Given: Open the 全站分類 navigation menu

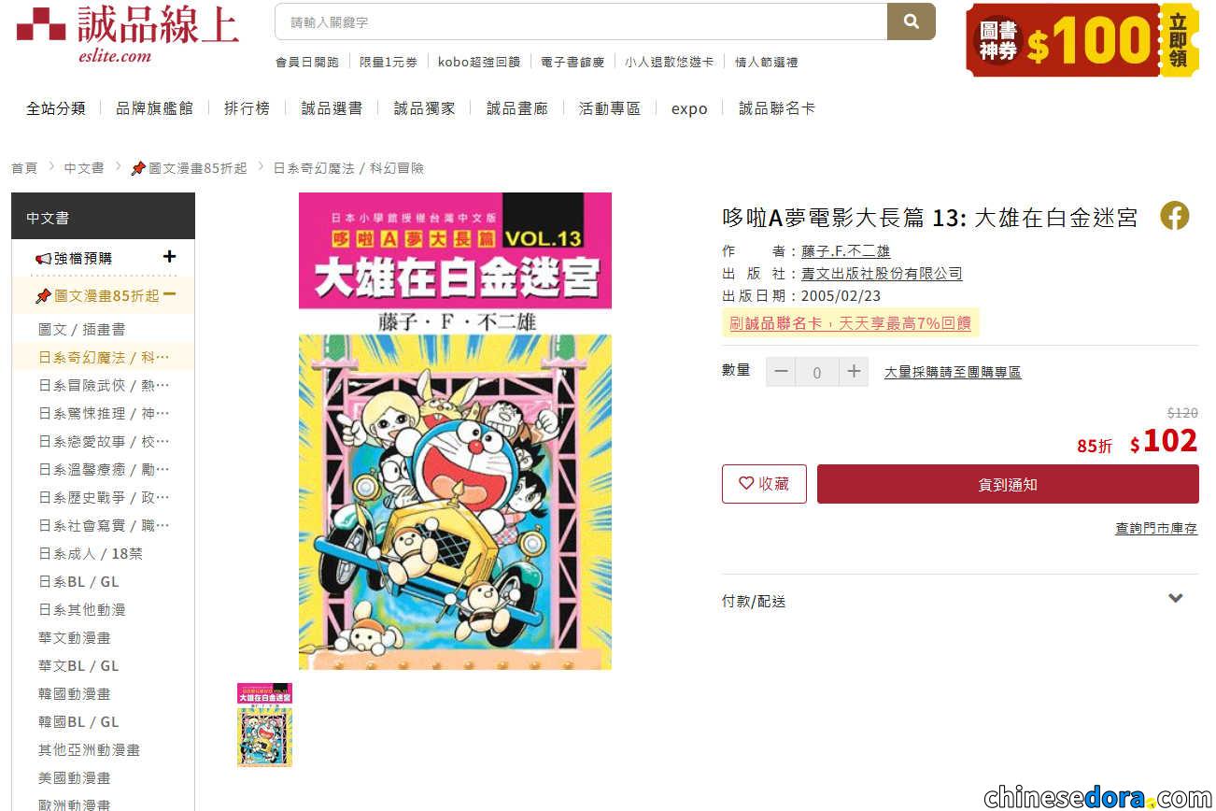Looking at the screenshot, I should (x=56, y=108).
